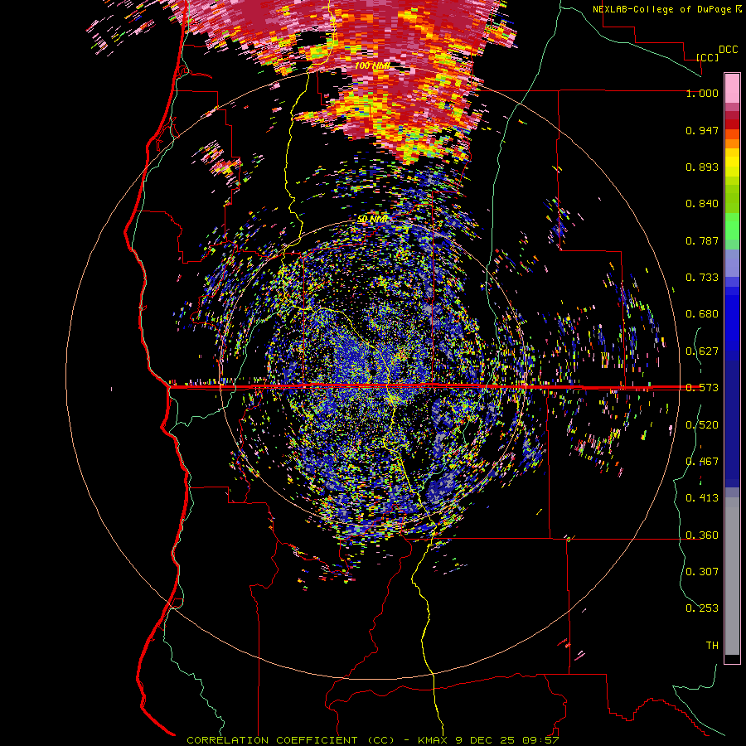Select the 0.627 scale value
The width and height of the screenshot is (746, 746).
tap(702, 351)
